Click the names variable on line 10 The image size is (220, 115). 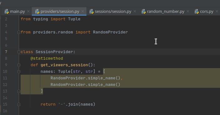(47, 72)
